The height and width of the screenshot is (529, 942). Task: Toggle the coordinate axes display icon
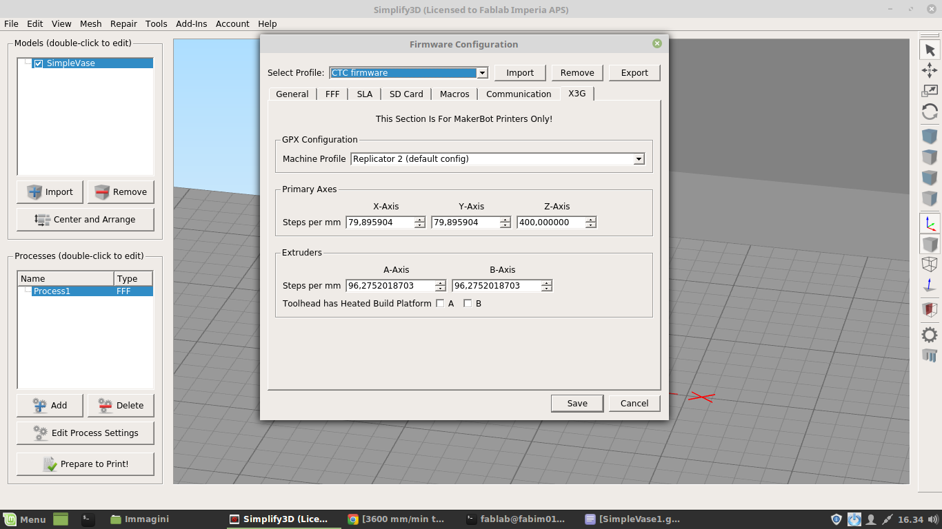tap(930, 223)
